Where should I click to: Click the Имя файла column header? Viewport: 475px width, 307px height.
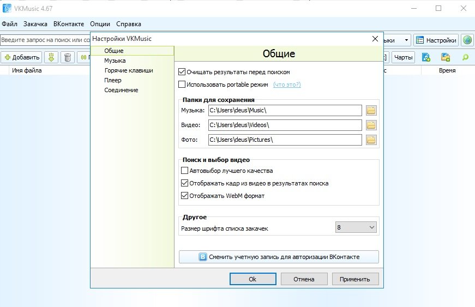click(x=27, y=70)
